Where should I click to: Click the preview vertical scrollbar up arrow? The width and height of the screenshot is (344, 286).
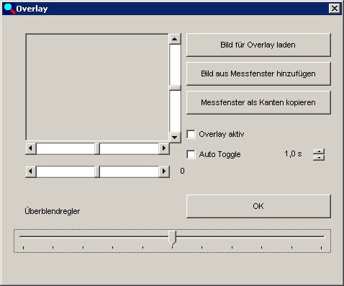(x=175, y=39)
